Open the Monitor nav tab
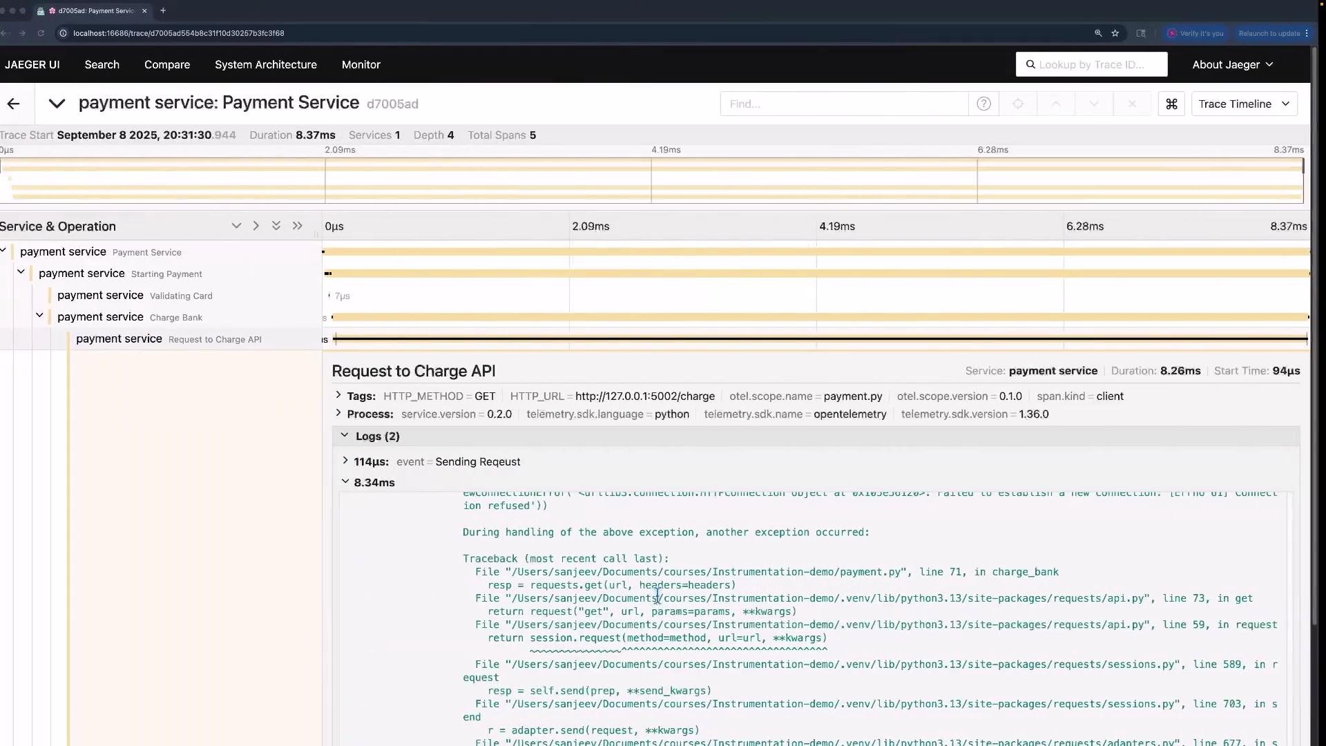1326x746 pixels. [x=361, y=64]
